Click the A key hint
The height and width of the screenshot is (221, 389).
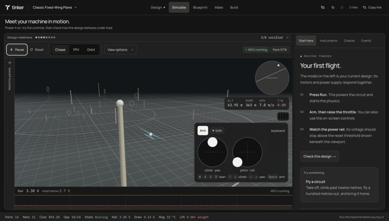point(205,177)
